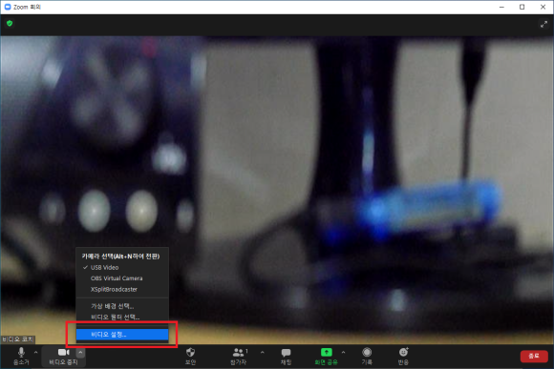Open the 채팅 chat panel
This screenshot has height=369, width=554.
click(x=286, y=356)
